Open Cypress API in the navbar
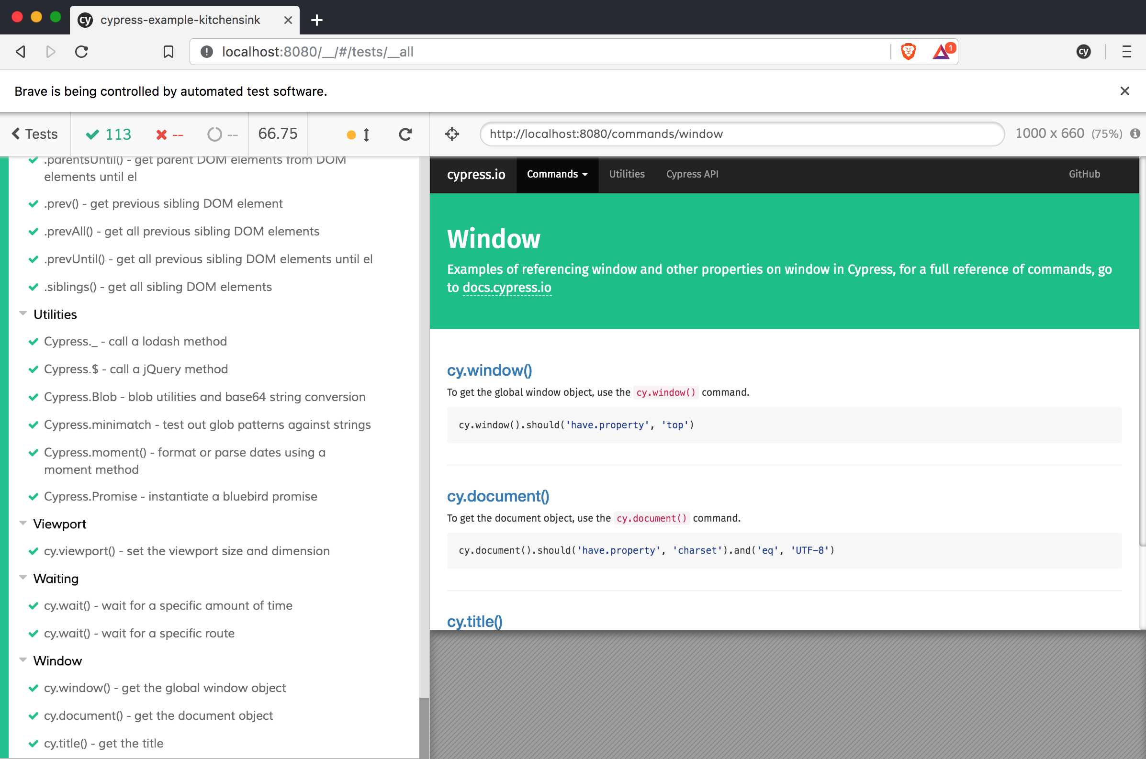Viewport: 1146px width, 759px height. [692, 174]
